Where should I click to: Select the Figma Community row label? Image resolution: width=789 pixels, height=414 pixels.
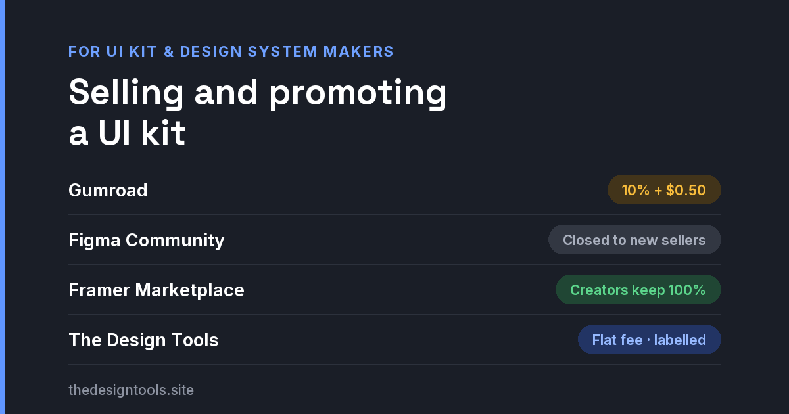147,241
